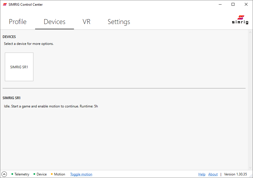Click the Version 1.30.35 text
Viewport: 253px width, 178px height.
coord(235,174)
